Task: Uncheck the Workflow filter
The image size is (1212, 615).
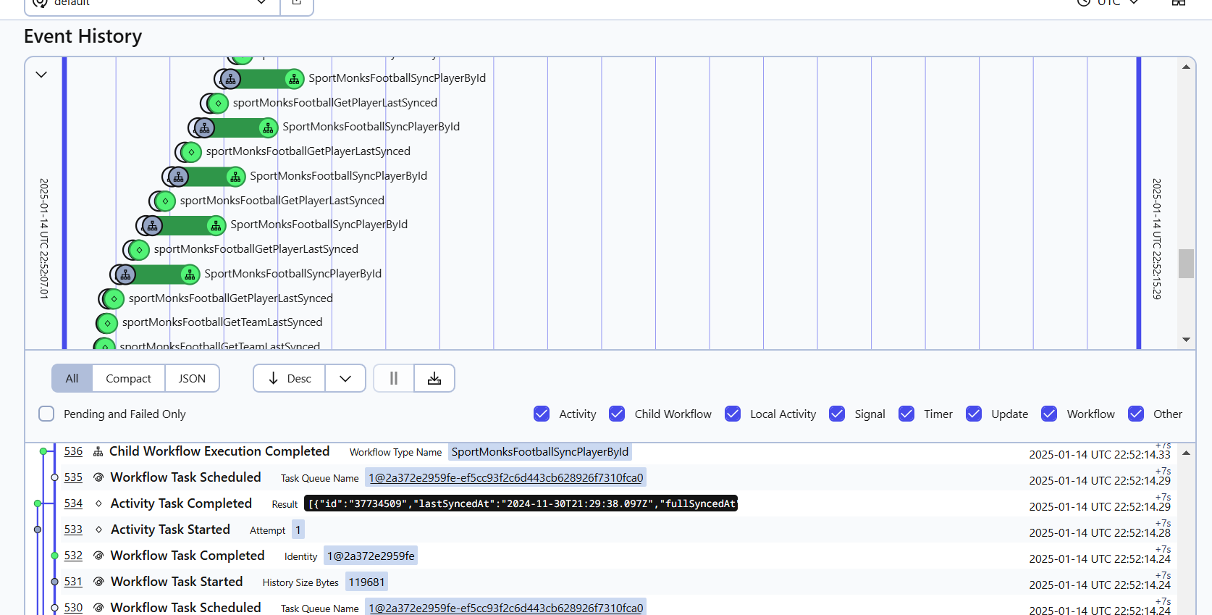Action: (x=1049, y=414)
